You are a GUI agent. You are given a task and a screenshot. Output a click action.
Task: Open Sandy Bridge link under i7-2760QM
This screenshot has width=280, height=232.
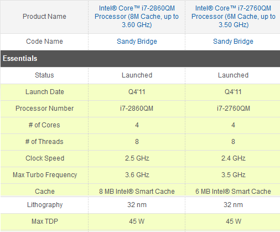(233, 42)
